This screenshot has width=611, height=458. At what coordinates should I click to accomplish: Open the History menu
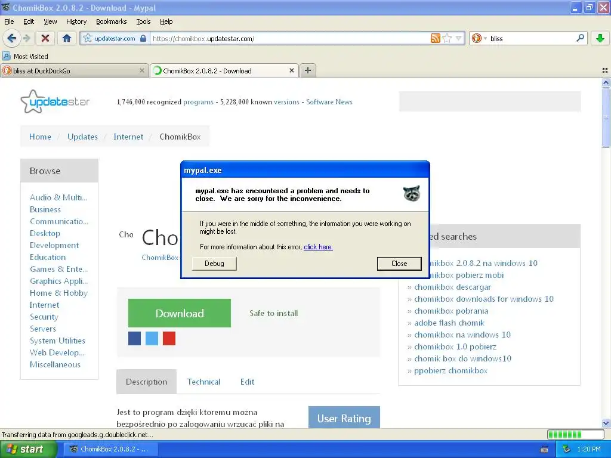pos(76,21)
